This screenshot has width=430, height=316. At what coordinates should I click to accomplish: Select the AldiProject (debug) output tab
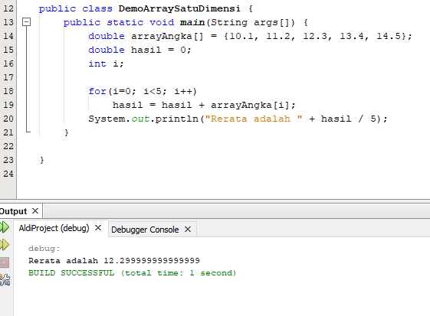[x=54, y=228]
